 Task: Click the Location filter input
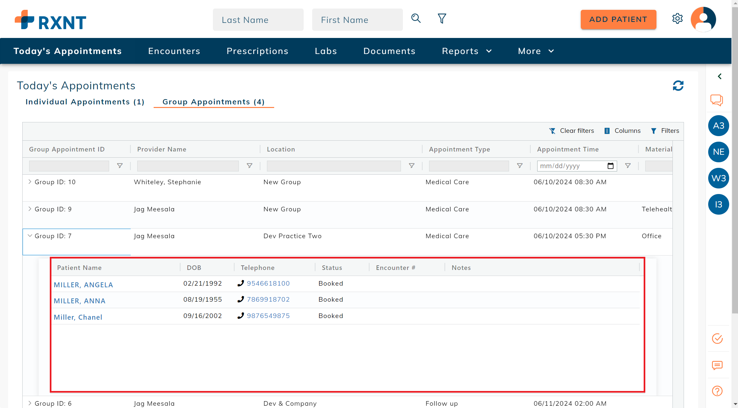pos(334,166)
